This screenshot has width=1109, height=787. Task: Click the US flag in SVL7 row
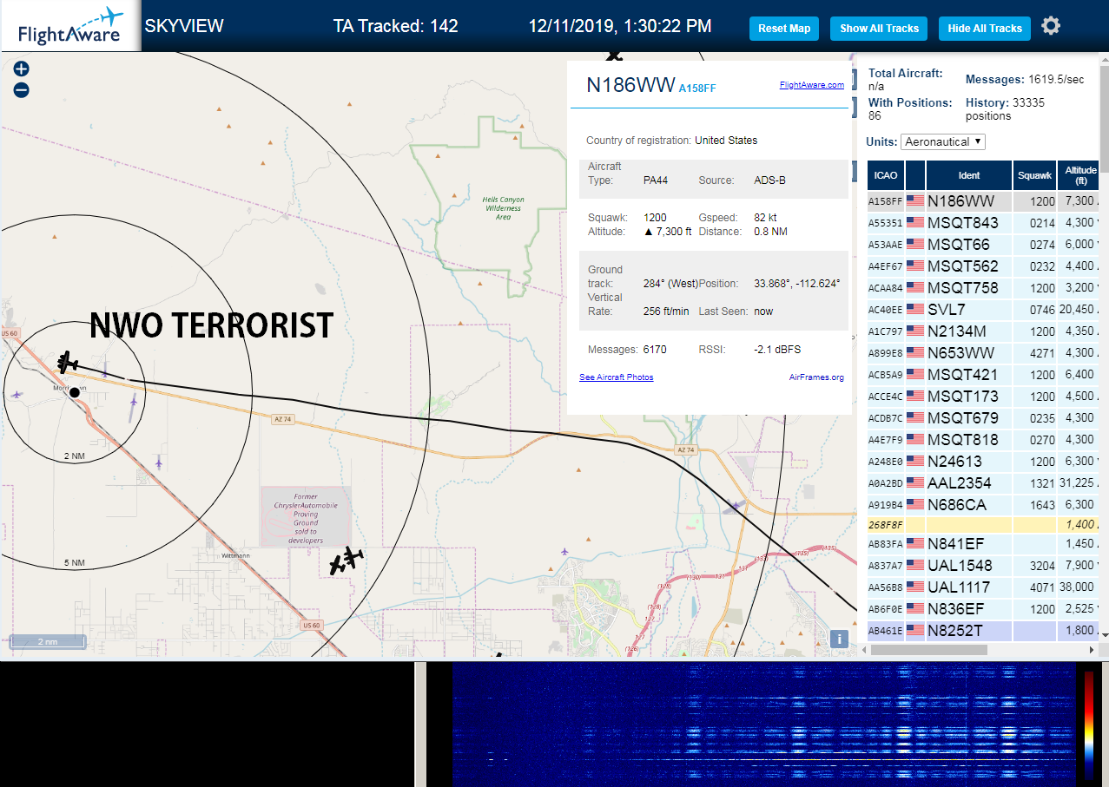(915, 310)
